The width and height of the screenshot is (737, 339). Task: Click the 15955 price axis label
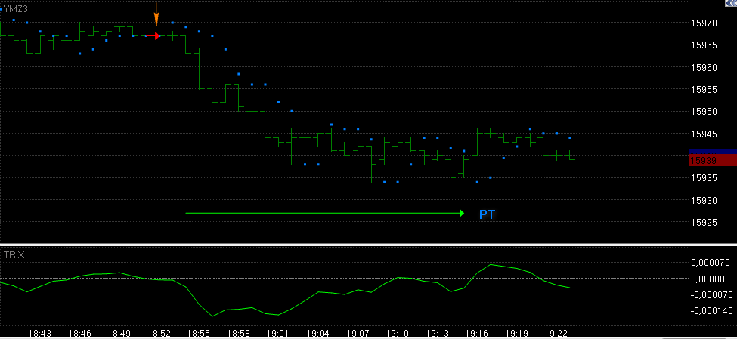pyautogui.click(x=703, y=90)
